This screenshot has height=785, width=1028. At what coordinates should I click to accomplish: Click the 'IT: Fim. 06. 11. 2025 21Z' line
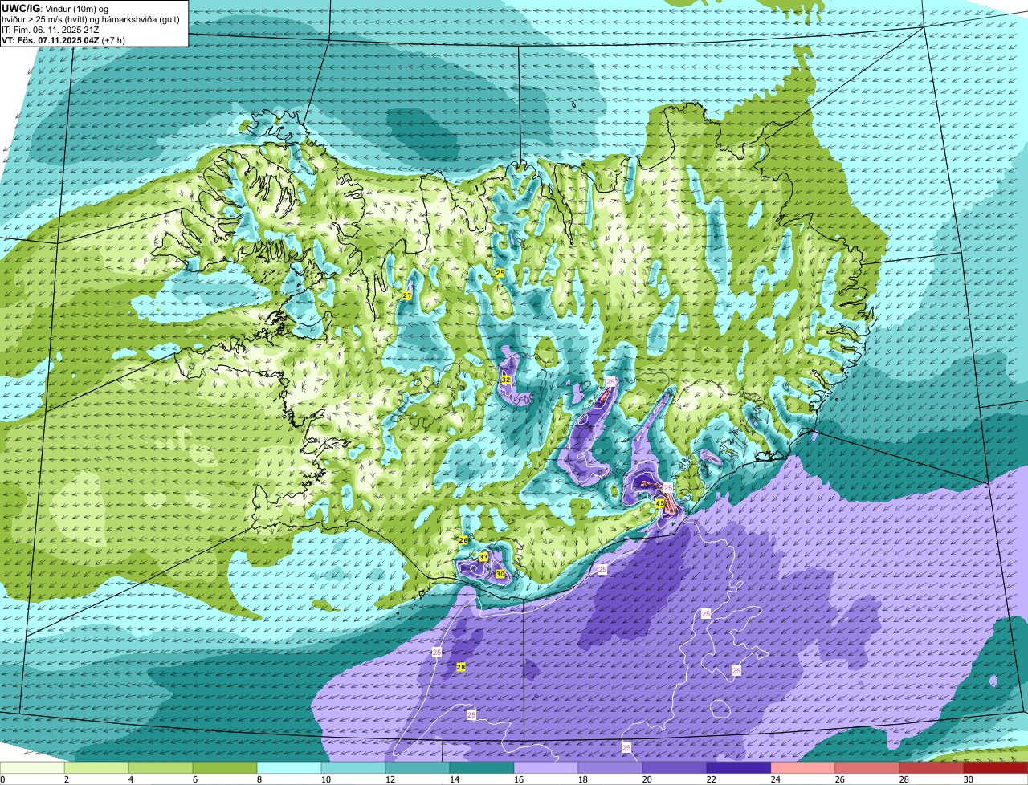click(x=51, y=30)
